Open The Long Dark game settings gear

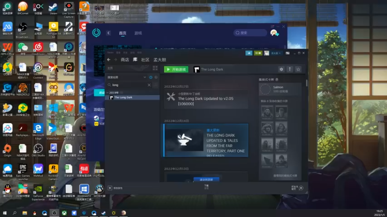281,69
